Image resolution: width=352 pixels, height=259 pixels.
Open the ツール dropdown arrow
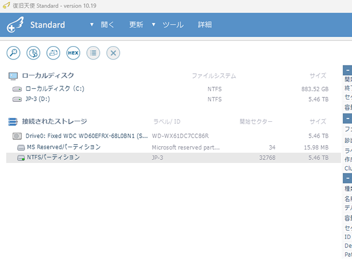click(x=154, y=24)
